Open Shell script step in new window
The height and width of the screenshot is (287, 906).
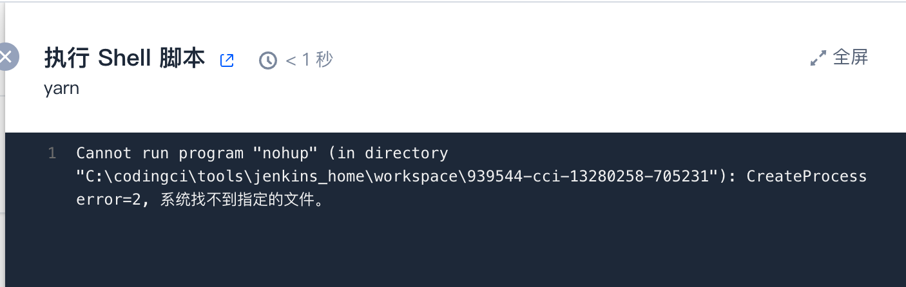coord(227,60)
